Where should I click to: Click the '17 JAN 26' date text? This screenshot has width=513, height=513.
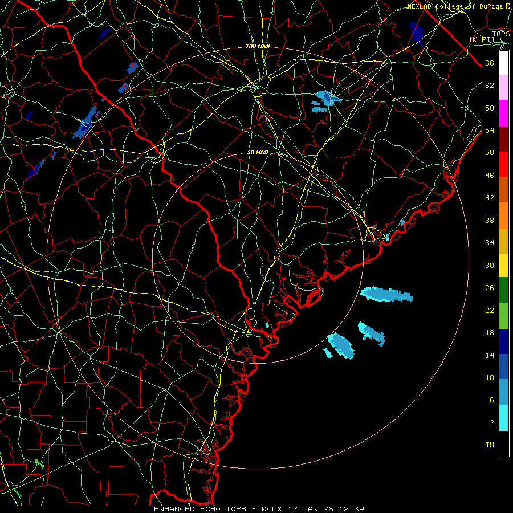tap(311, 509)
